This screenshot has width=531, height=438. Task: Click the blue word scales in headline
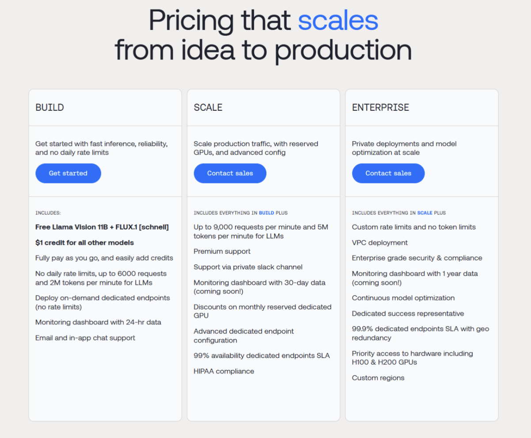(338, 19)
